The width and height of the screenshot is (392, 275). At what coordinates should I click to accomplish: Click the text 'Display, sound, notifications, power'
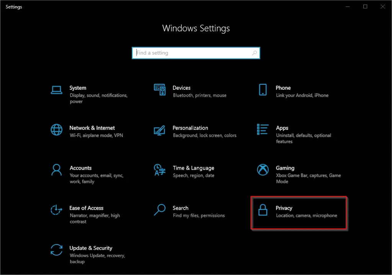pyautogui.click(x=98, y=98)
